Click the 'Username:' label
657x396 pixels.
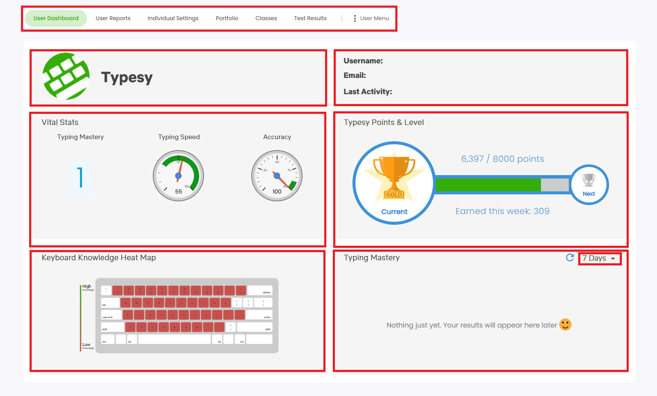coord(363,61)
